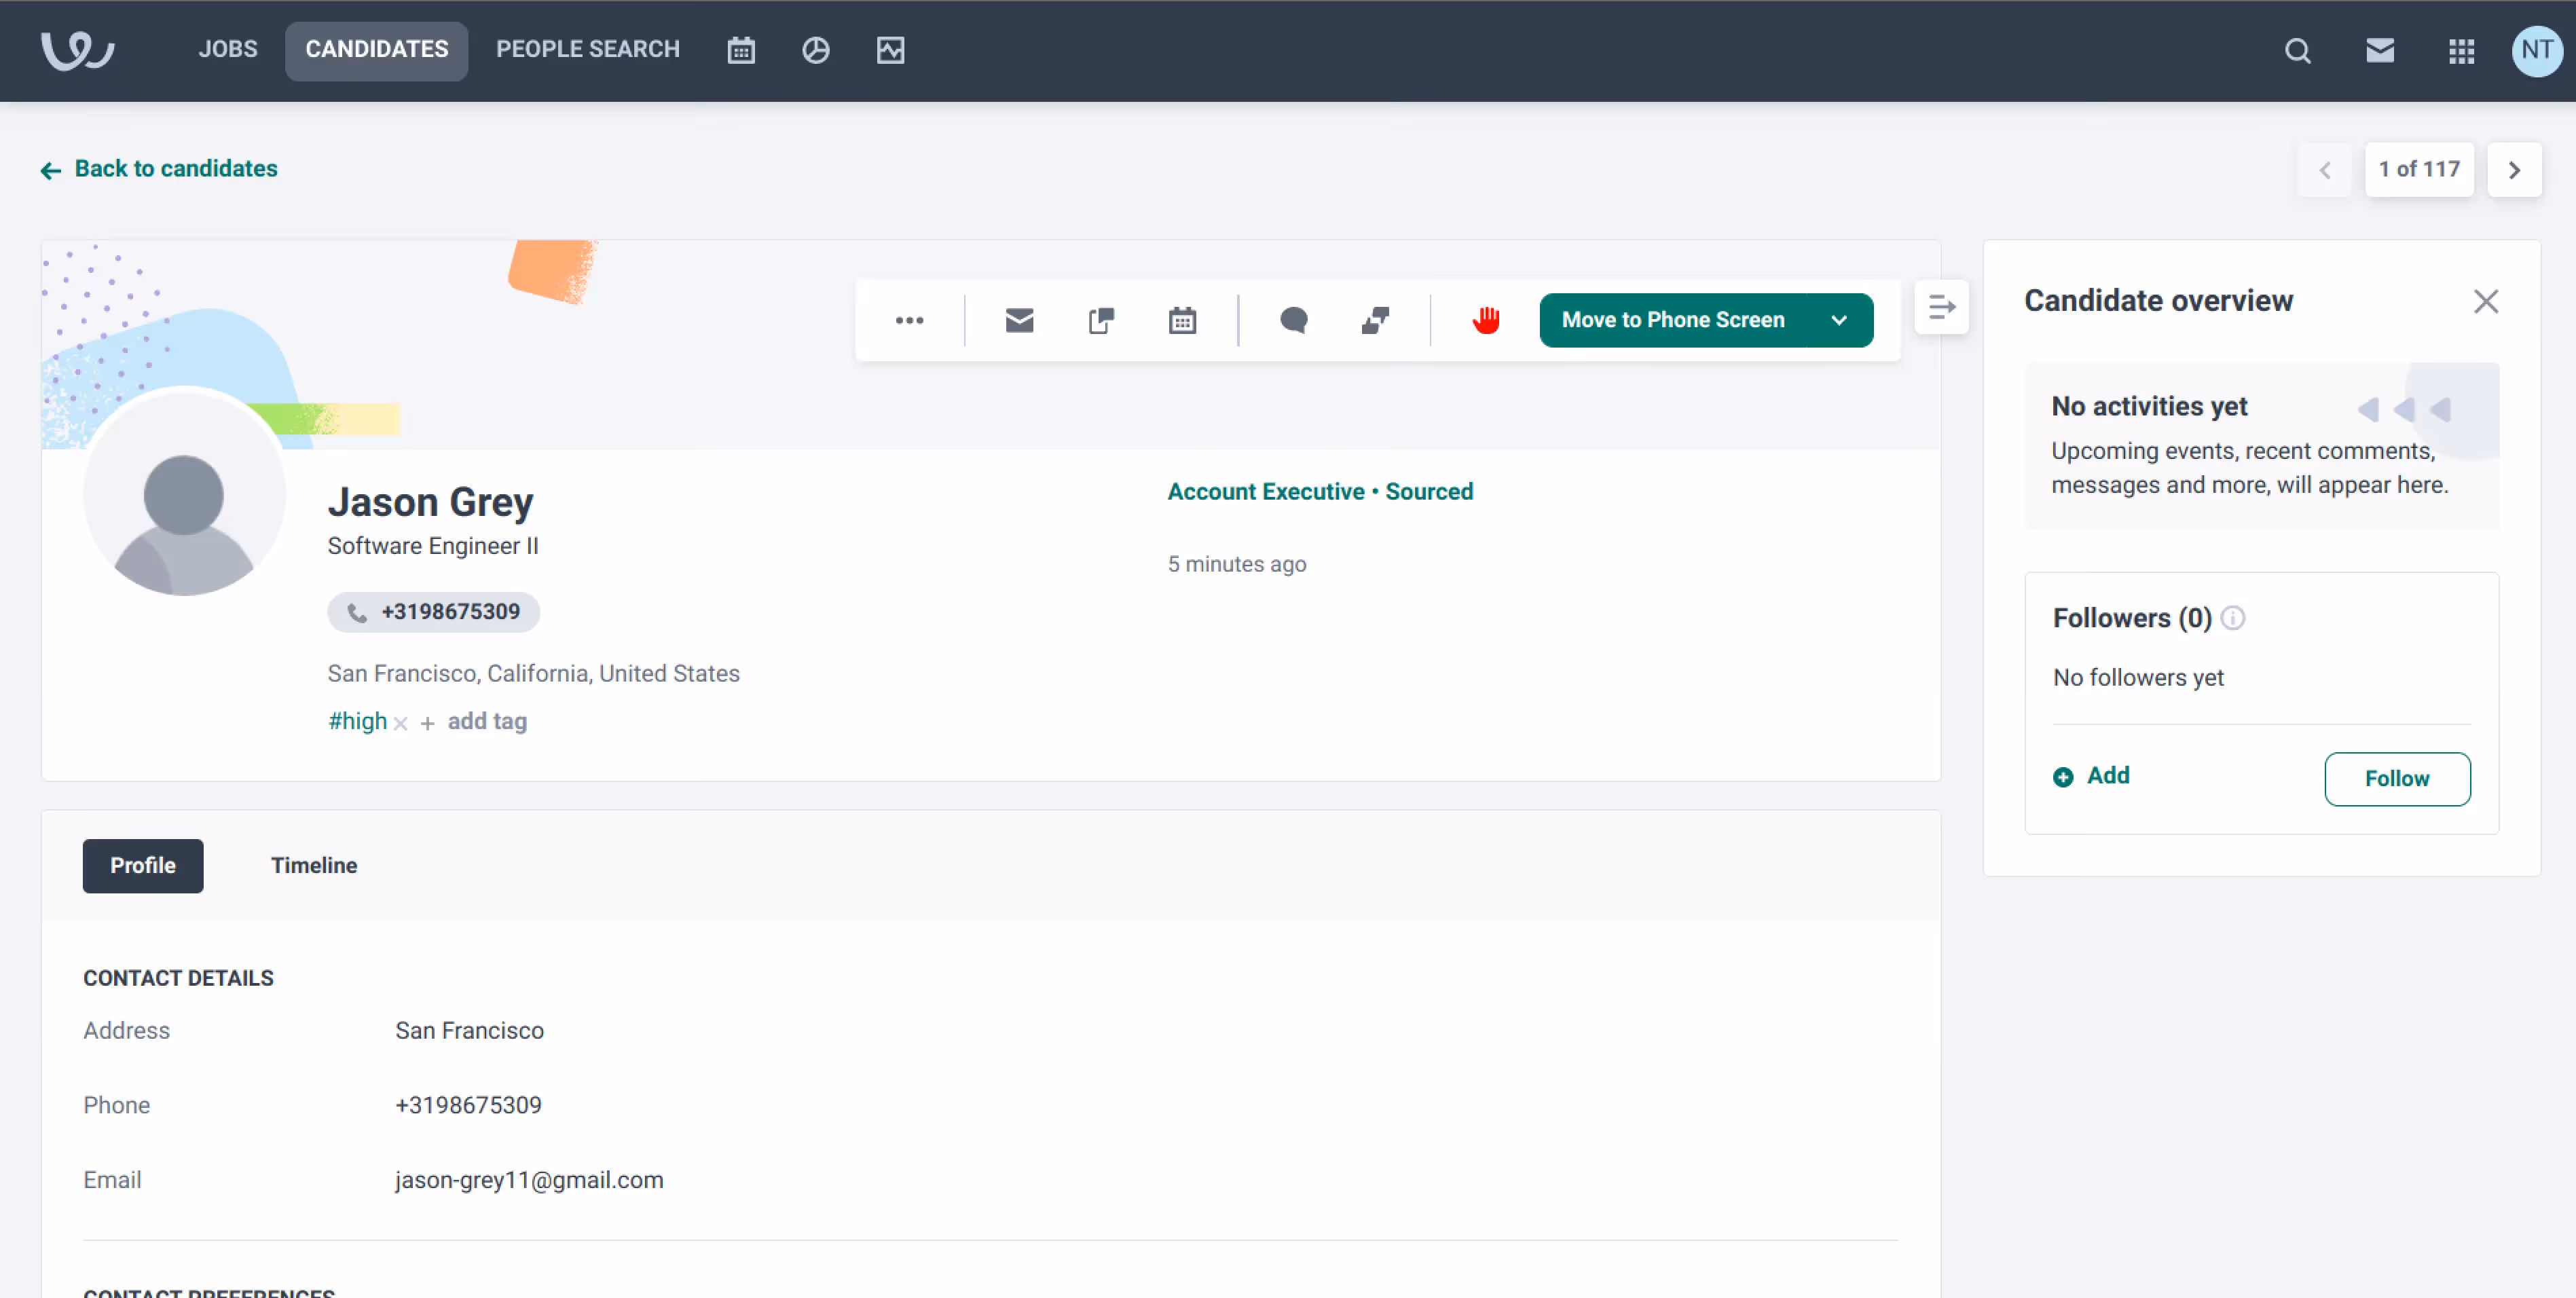Click the search magnifier icon
This screenshot has width=2576, height=1298.
[2298, 50]
